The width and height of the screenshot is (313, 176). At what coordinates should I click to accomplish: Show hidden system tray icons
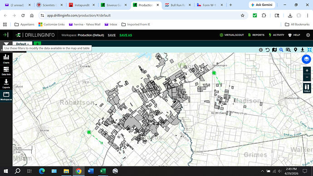262,171
